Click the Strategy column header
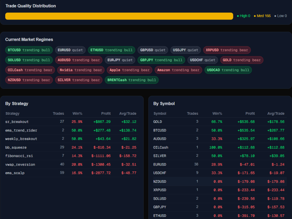 coord(13,113)
